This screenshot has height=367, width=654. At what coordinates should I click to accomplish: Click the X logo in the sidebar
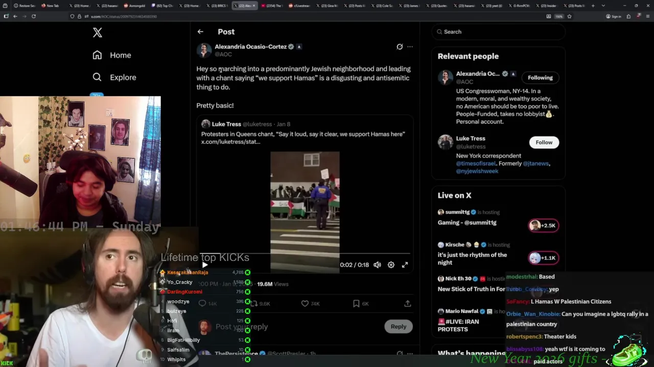pyautogui.click(x=97, y=33)
